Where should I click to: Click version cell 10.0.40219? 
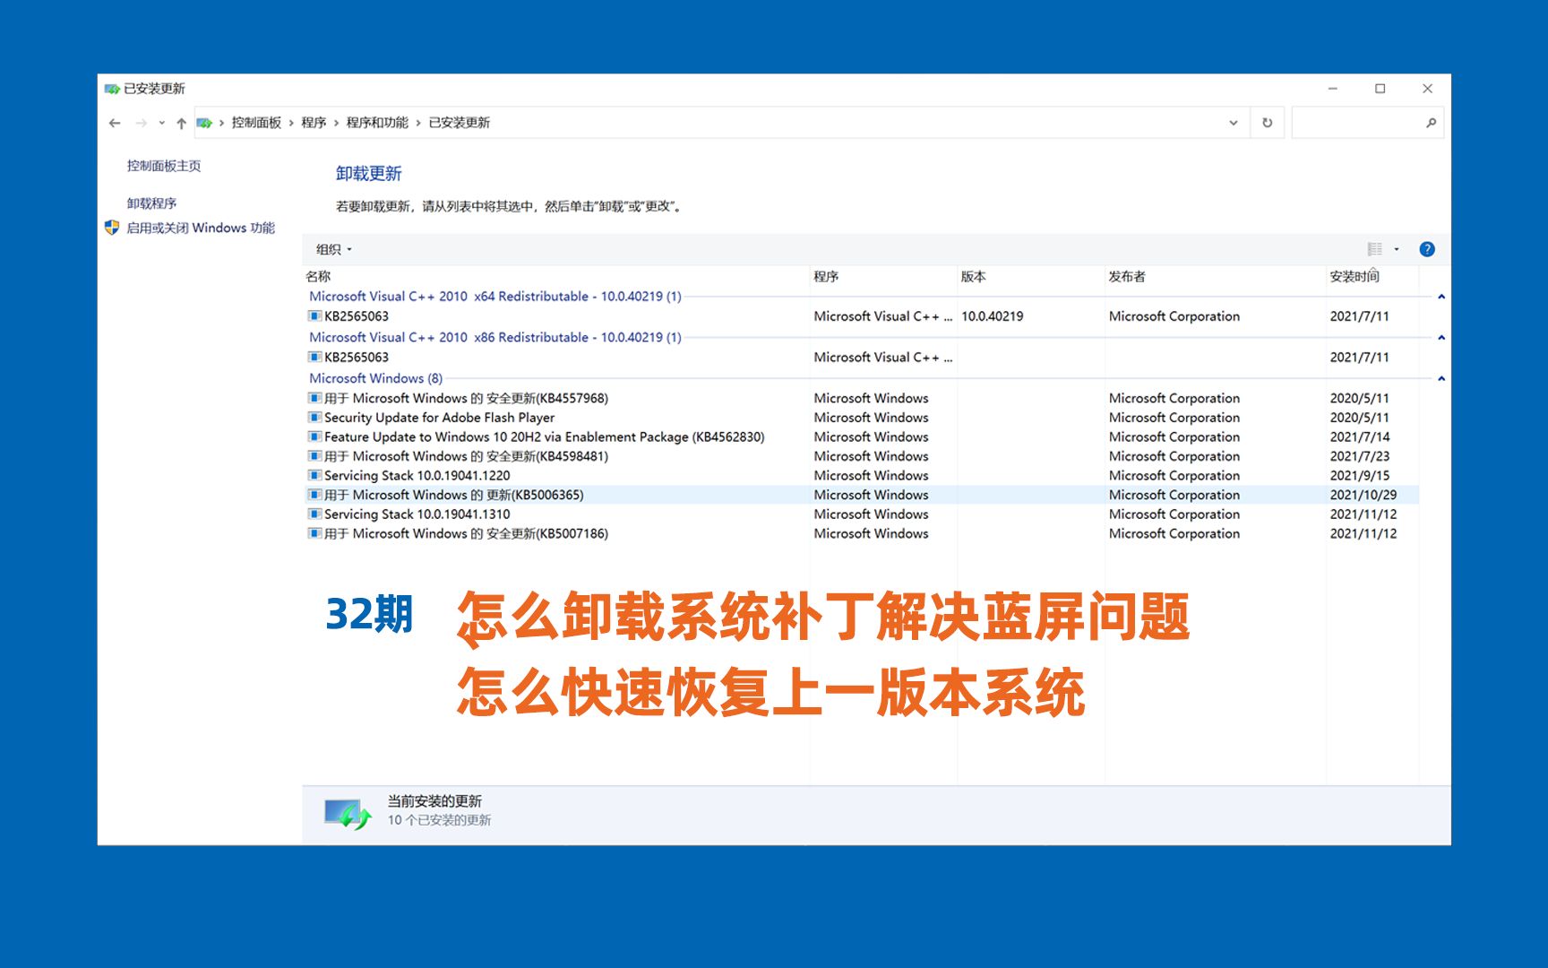click(x=993, y=316)
